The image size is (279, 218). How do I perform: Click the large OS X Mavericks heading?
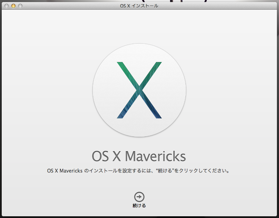139,156
